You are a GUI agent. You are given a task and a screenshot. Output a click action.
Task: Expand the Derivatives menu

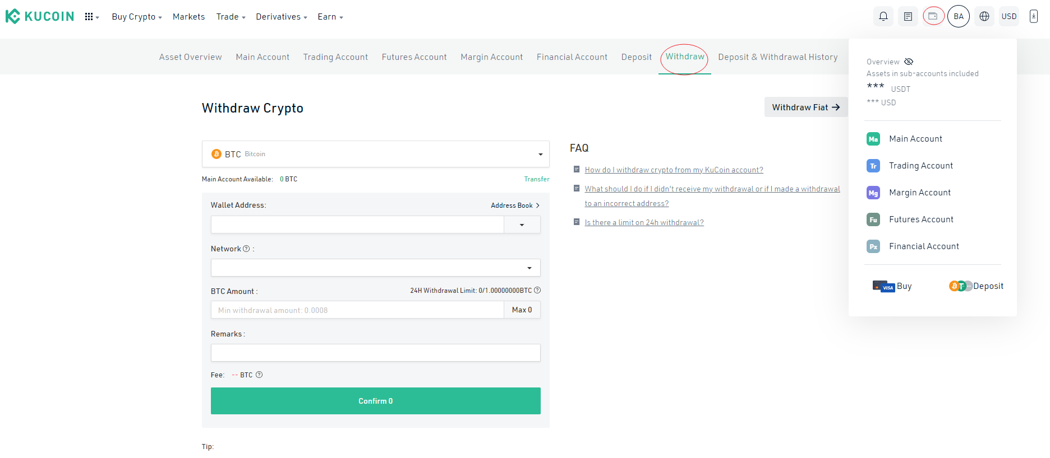point(282,17)
